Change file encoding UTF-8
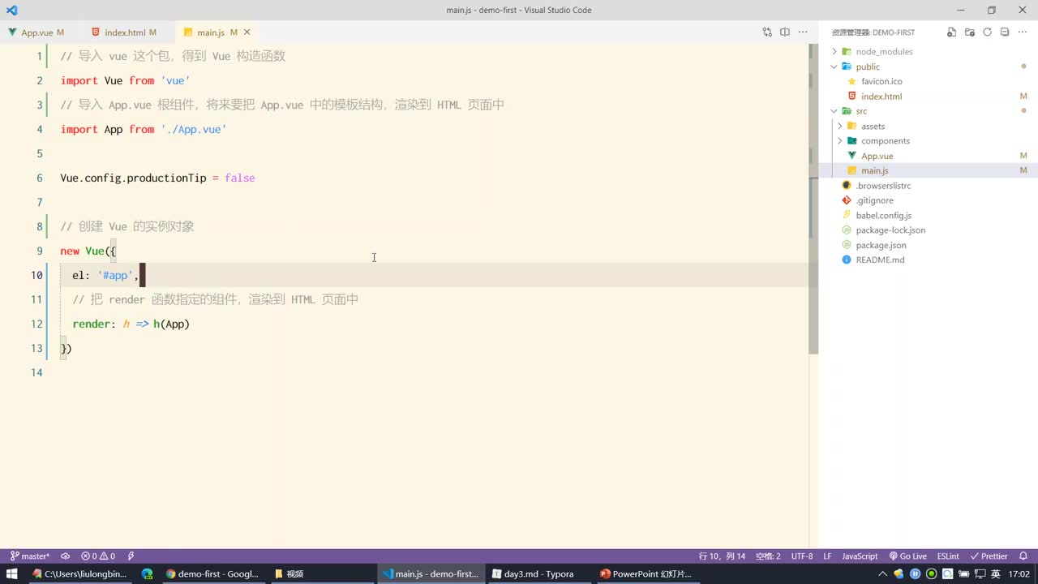1038x584 pixels. (802, 556)
